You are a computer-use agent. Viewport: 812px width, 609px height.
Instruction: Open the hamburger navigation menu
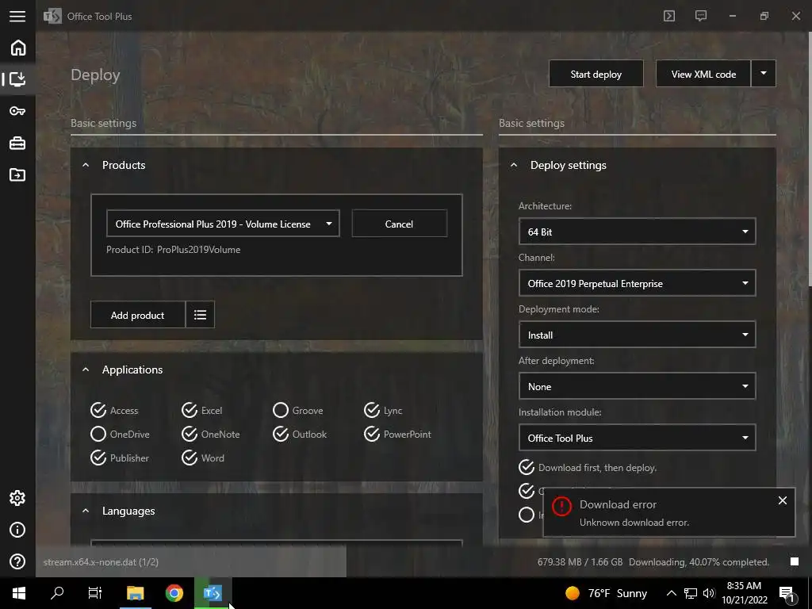17,16
